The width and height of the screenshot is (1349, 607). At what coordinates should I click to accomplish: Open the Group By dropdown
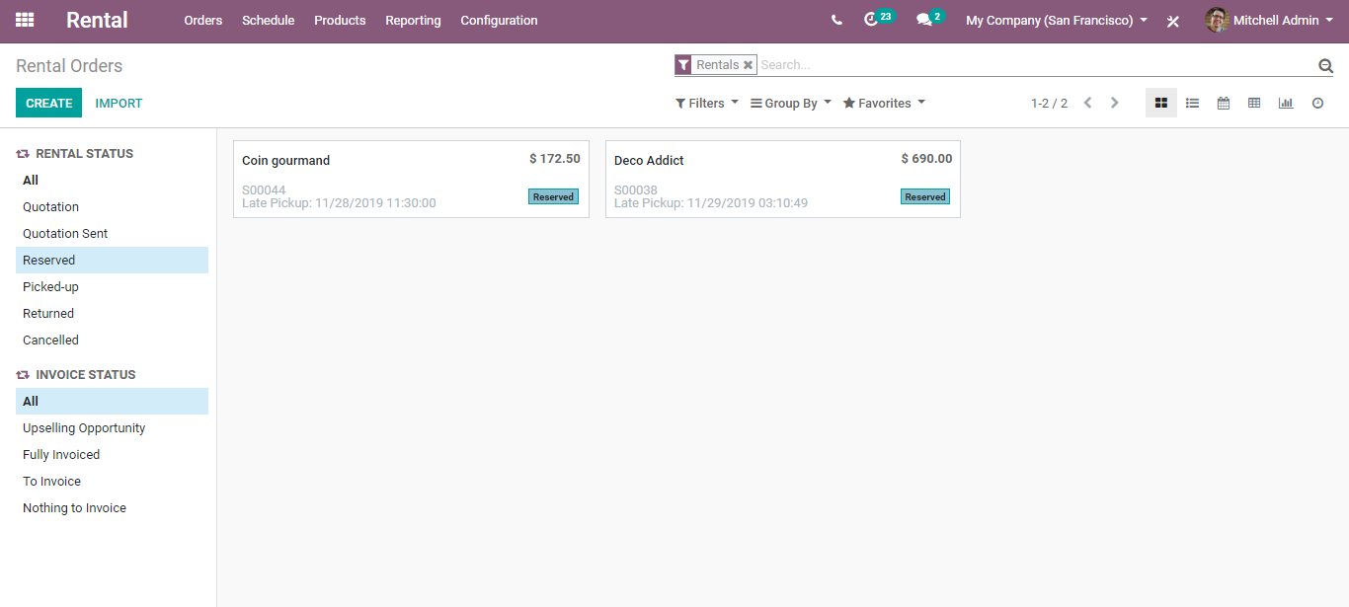coord(791,103)
